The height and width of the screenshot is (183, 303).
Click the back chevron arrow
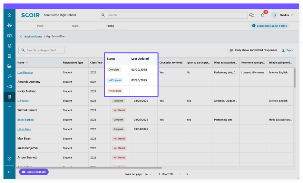[21, 36]
